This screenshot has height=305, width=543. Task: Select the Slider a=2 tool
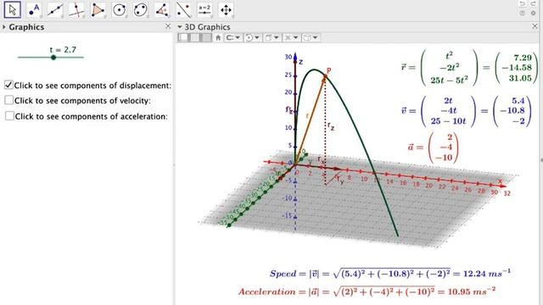point(204,9)
